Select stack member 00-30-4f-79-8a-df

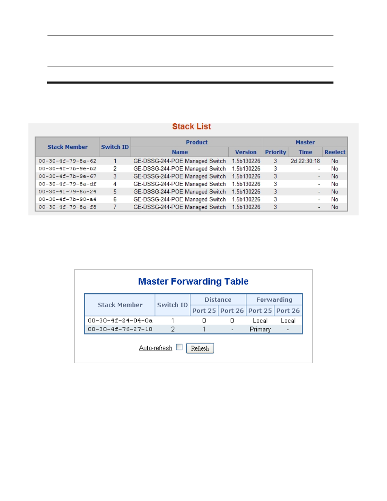[67, 184]
